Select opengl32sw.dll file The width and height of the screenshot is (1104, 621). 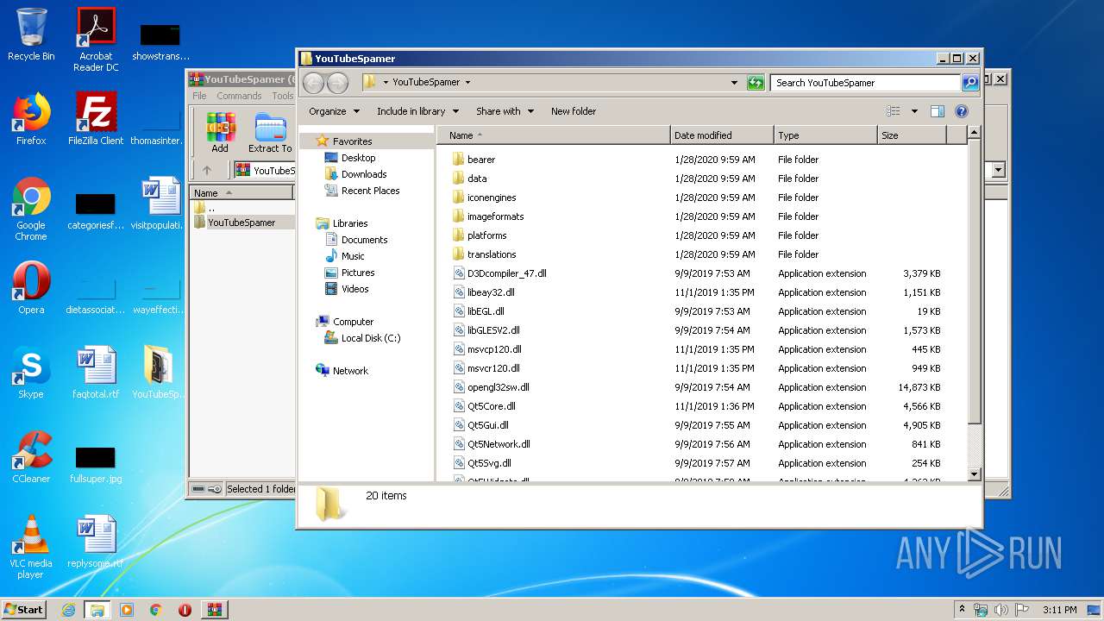tap(499, 387)
